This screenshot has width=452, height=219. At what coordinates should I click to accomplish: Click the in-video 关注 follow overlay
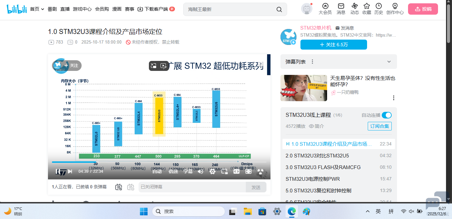pos(72,66)
